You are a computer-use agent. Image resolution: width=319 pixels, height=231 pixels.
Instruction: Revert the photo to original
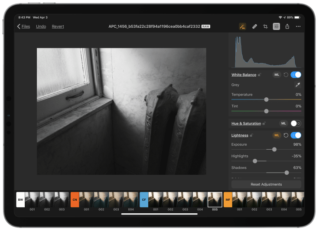pos(58,26)
